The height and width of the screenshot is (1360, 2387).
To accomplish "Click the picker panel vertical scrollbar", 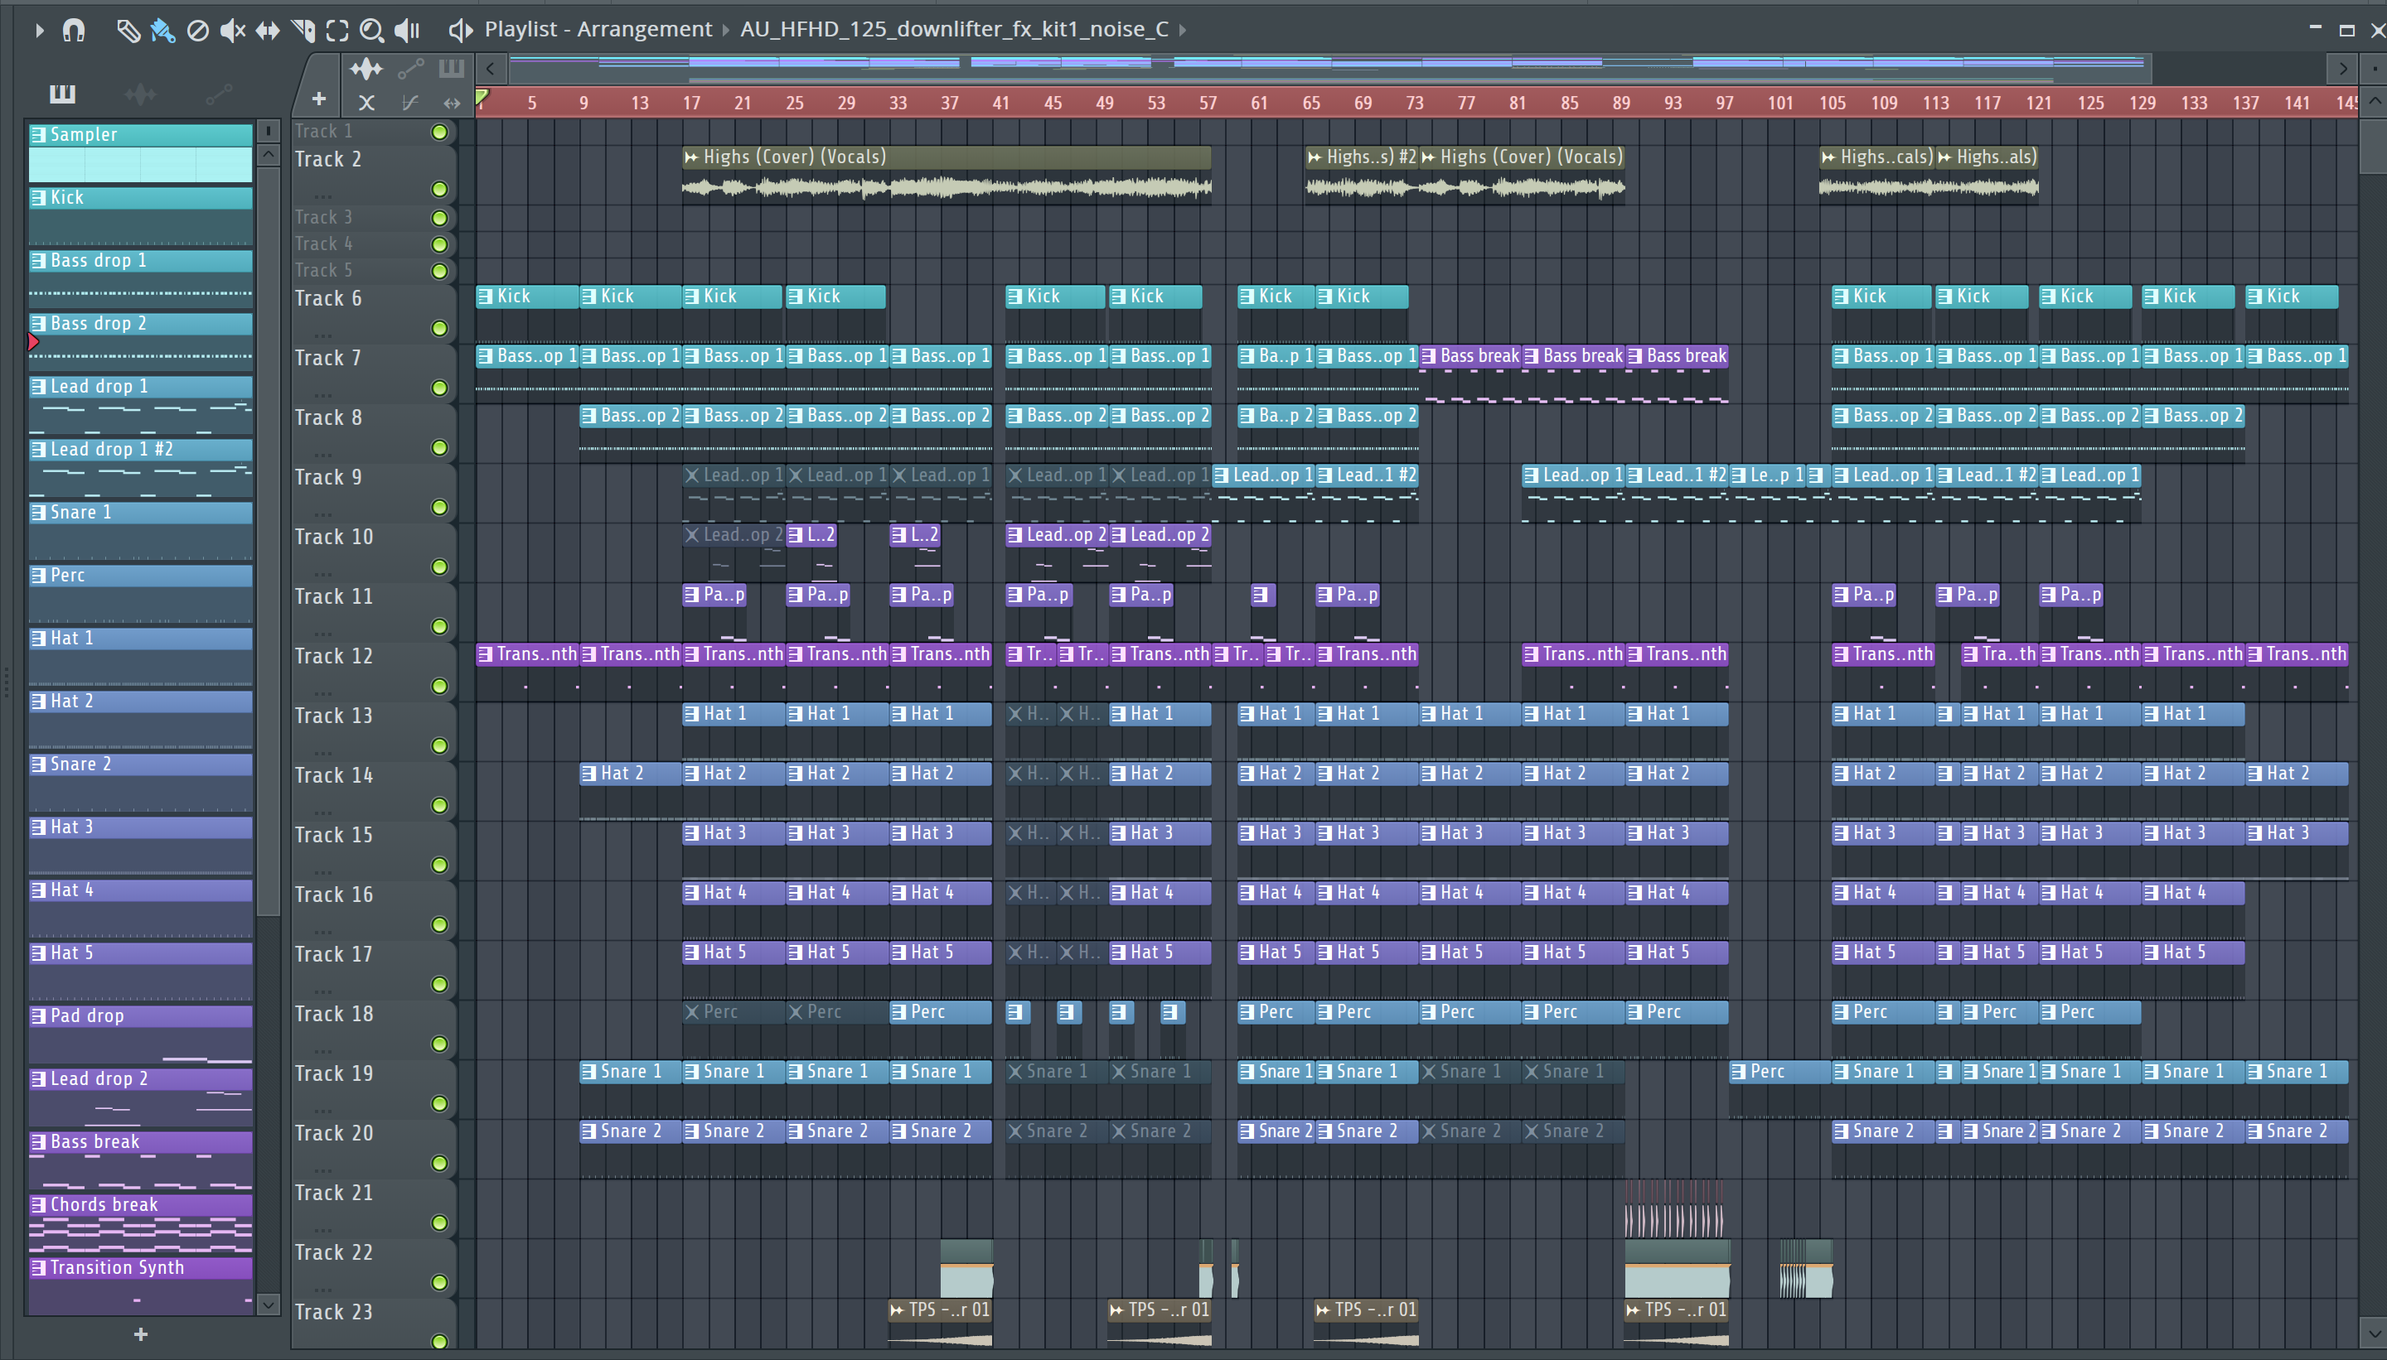I will [268, 542].
